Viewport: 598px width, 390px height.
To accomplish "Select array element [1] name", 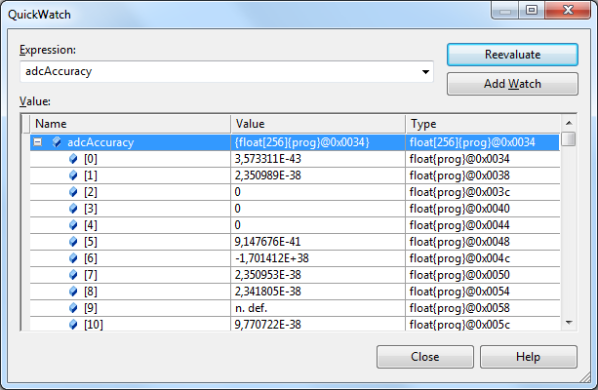I will pyautogui.click(x=91, y=175).
